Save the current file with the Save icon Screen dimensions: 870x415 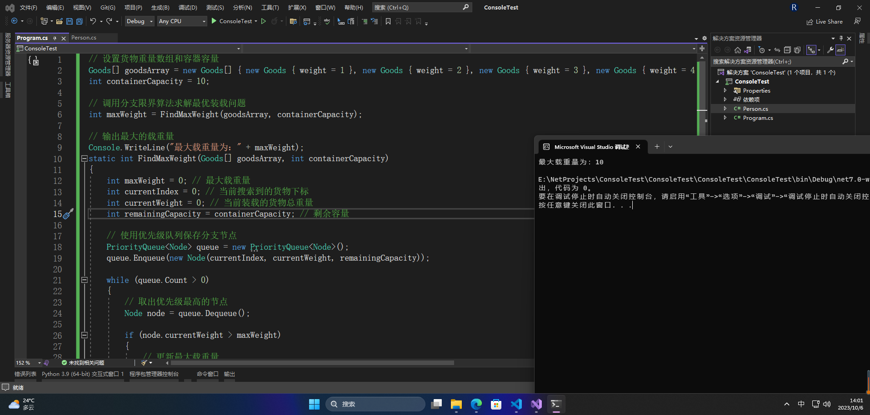(70, 21)
